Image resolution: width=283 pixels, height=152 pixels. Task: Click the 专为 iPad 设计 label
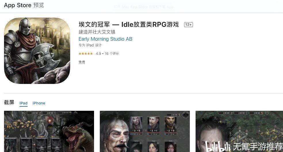tap(90, 45)
